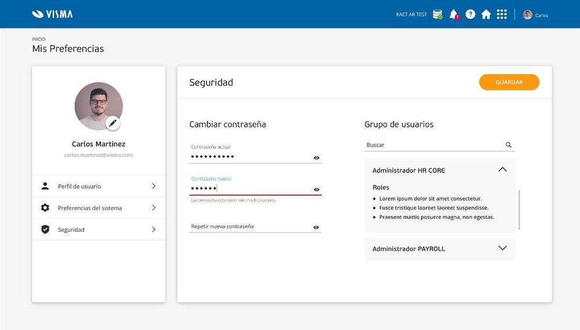The image size is (580, 330).
Task: Click the person icon beside Perfil de usuario
Action: click(x=45, y=186)
